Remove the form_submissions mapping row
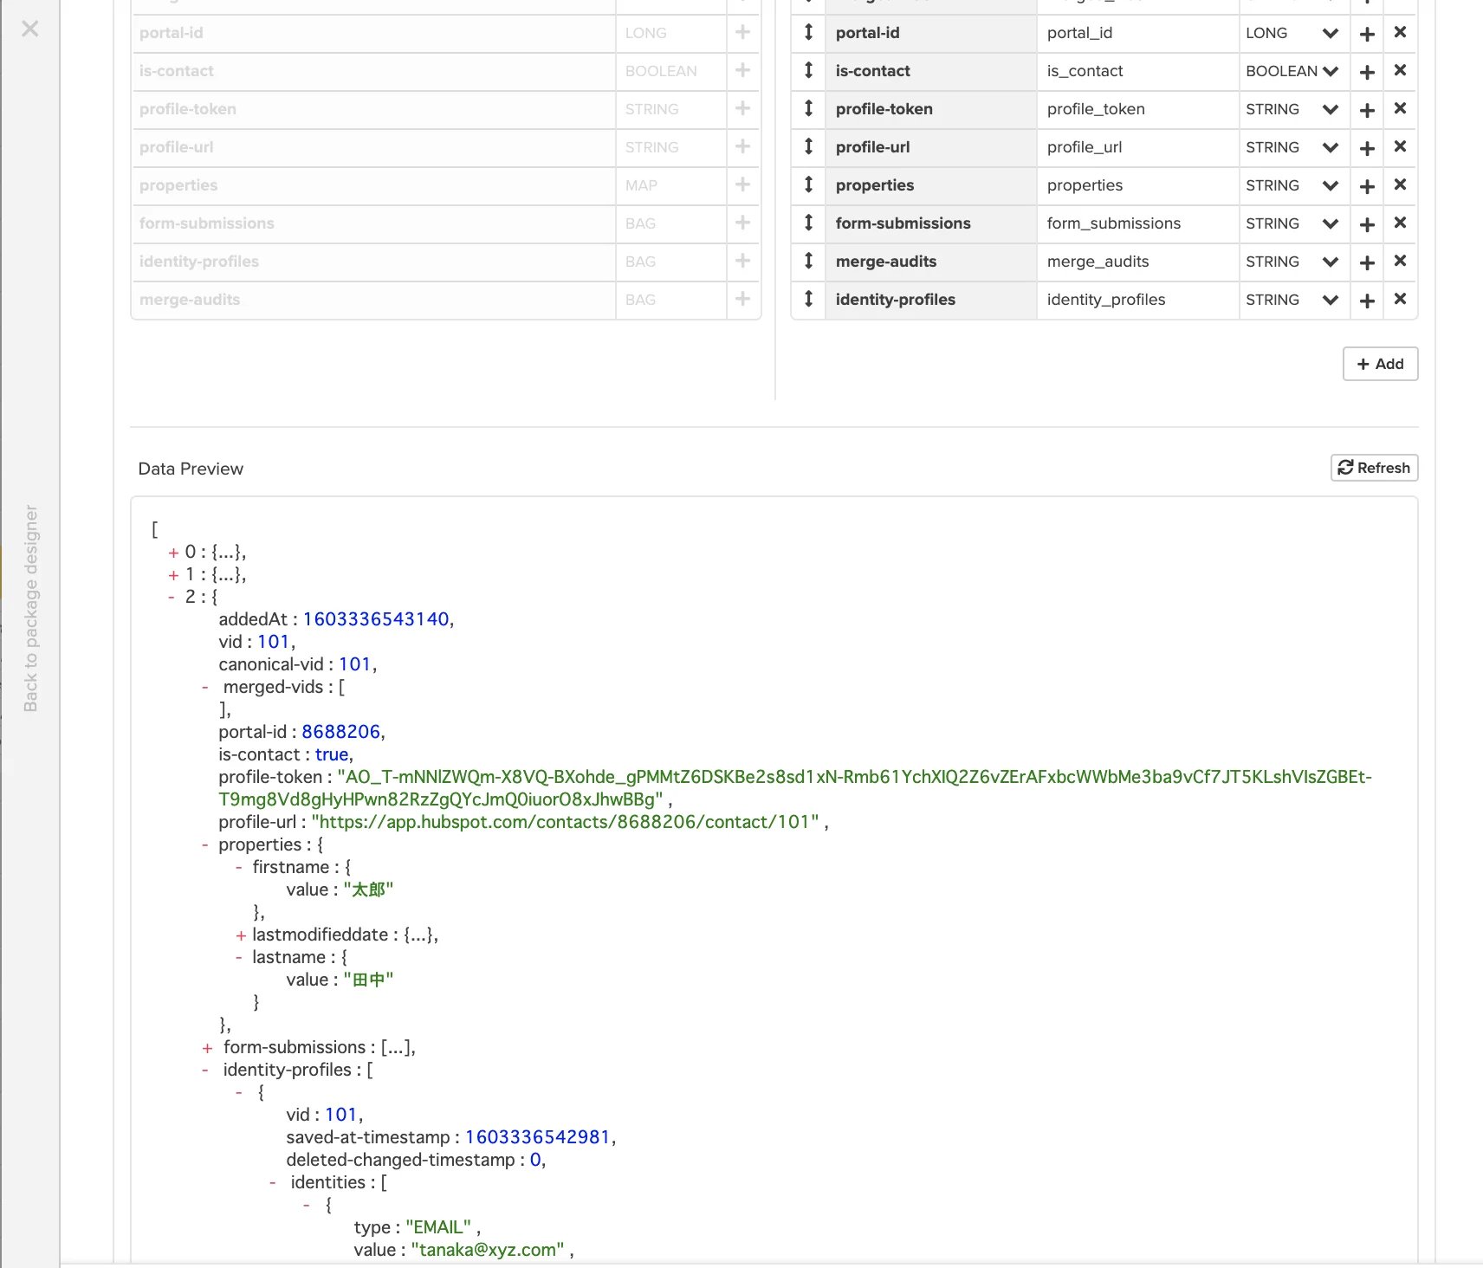The width and height of the screenshot is (1483, 1268). [x=1400, y=223]
